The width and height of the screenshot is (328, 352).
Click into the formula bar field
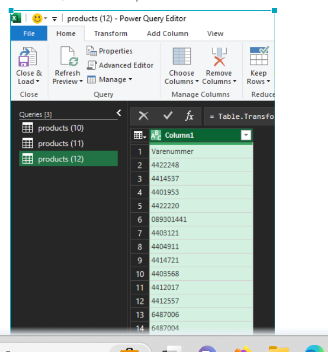[239, 116]
